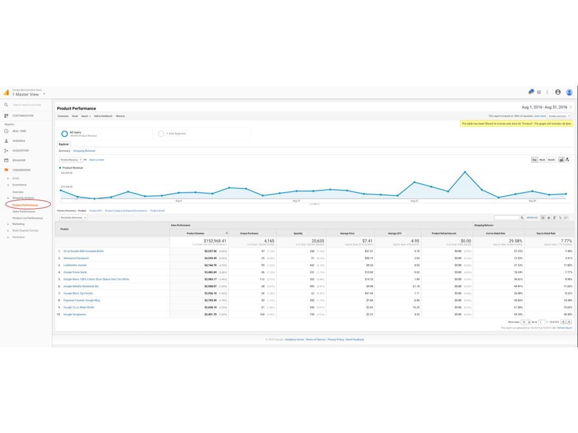Open the Waterproof Backpack product link
578x433 pixels.
pyautogui.click(x=76, y=258)
